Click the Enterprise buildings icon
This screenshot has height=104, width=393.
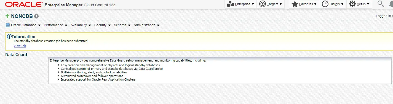[231, 4]
